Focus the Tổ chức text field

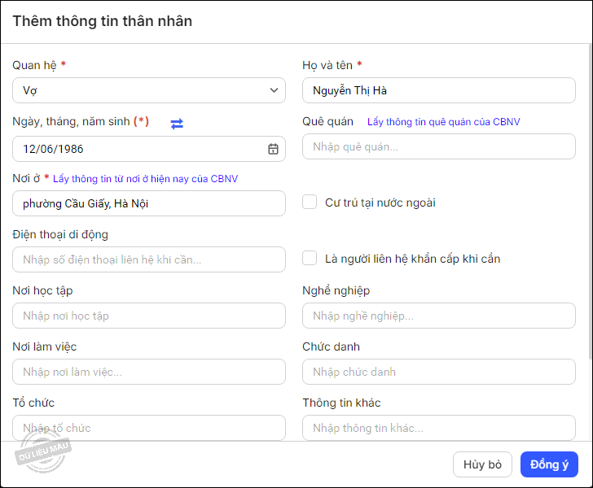[x=149, y=428]
